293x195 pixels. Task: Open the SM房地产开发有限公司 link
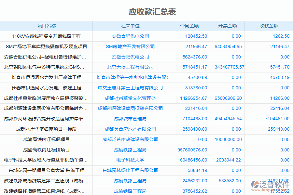pos(131,46)
